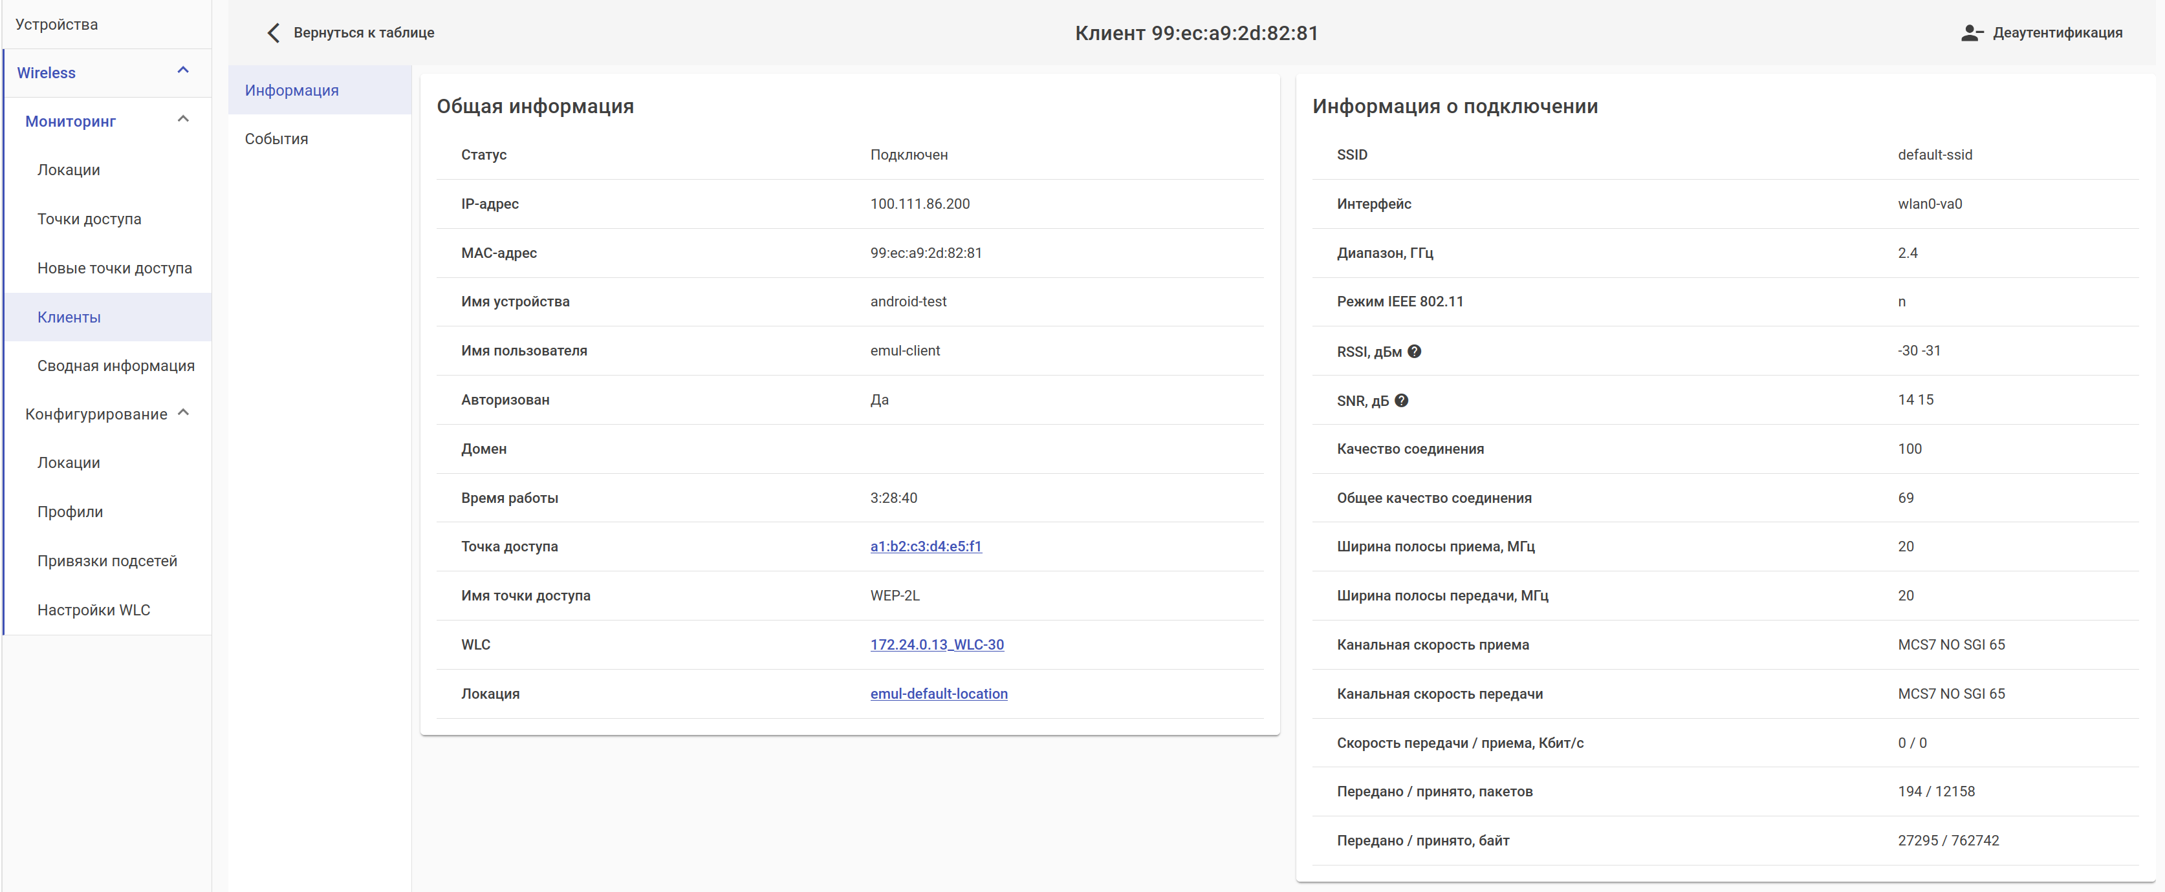Collapse the Конфигурирование submenu chevron
The image size is (2165, 892).
[183, 413]
